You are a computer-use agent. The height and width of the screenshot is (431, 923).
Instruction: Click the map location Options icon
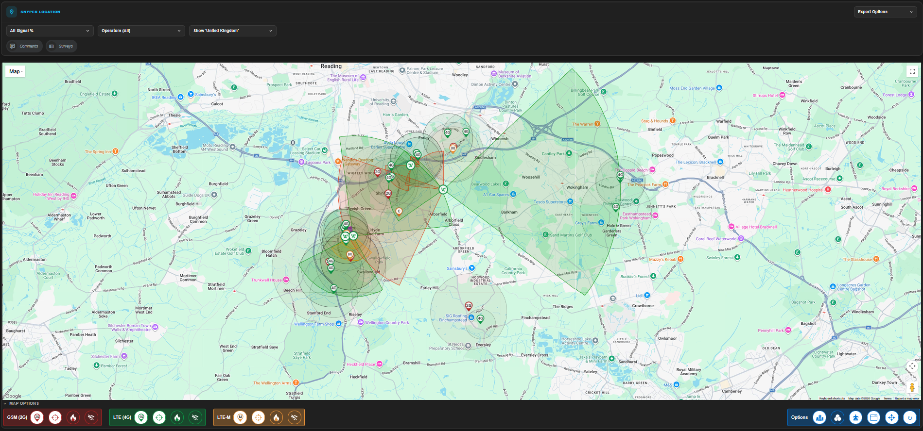819,417
